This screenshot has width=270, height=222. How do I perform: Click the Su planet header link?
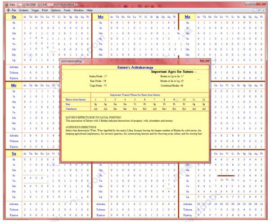(x=14, y=17)
